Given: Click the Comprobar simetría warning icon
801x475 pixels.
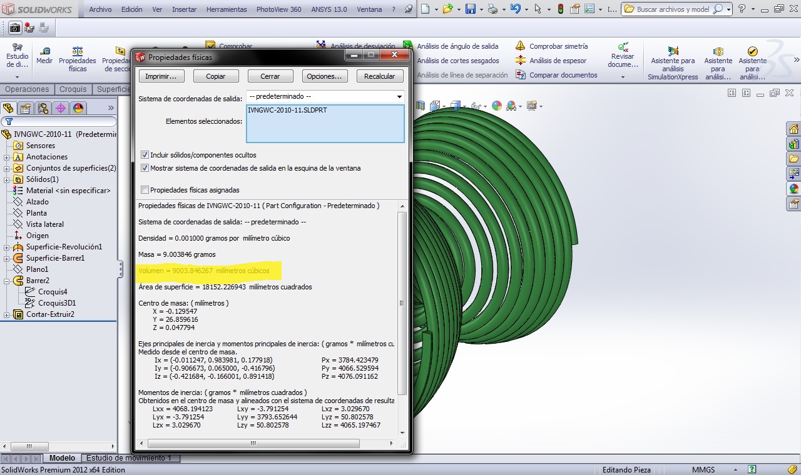Looking at the screenshot, I should (520, 46).
